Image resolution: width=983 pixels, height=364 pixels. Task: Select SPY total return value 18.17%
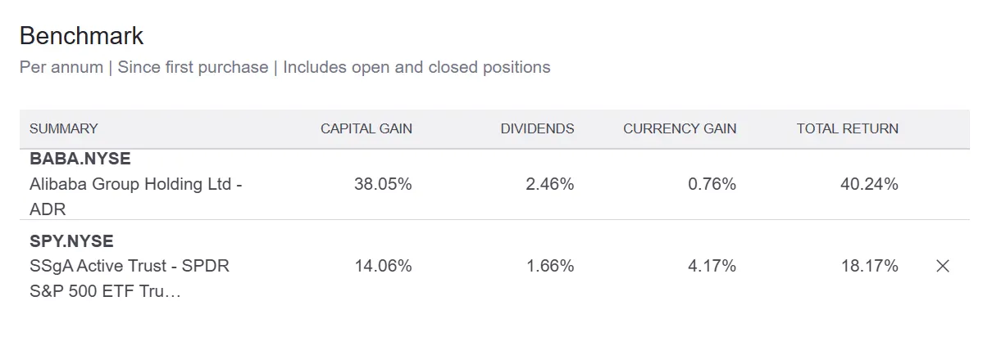(x=869, y=266)
